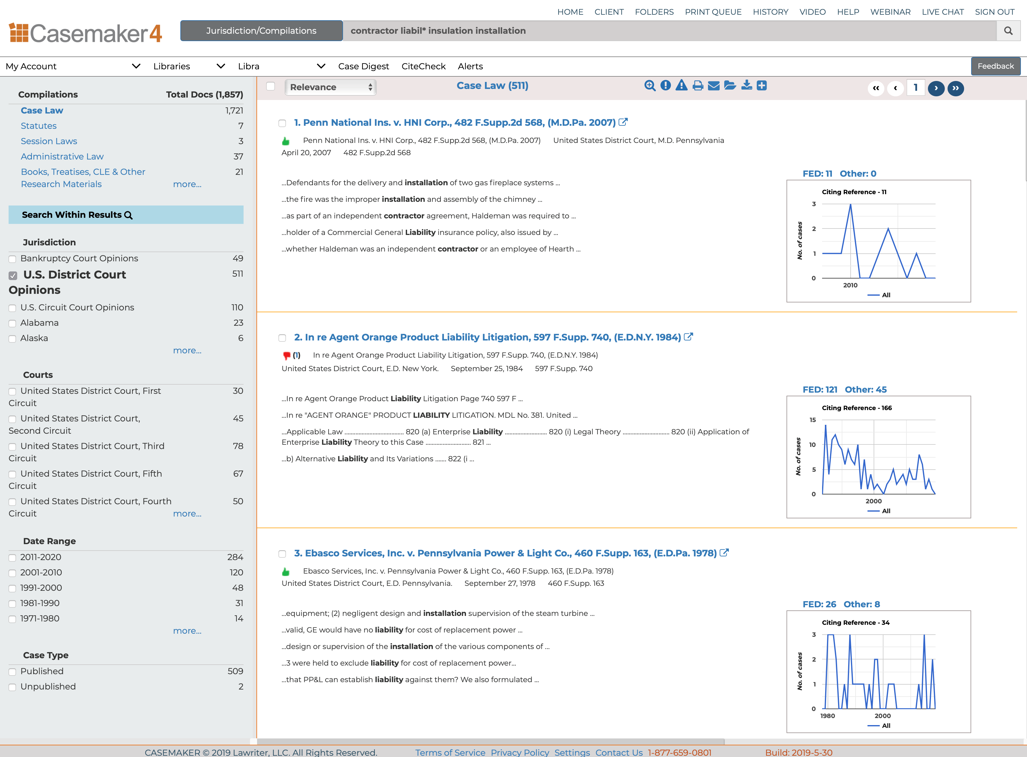Open Terms of Service link
The width and height of the screenshot is (1027, 757).
click(x=450, y=752)
